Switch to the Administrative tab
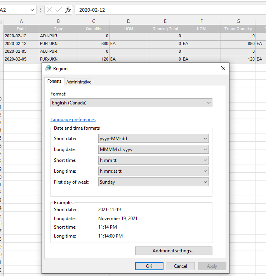This screenshot has width=266, height=276. coord(79,82)
